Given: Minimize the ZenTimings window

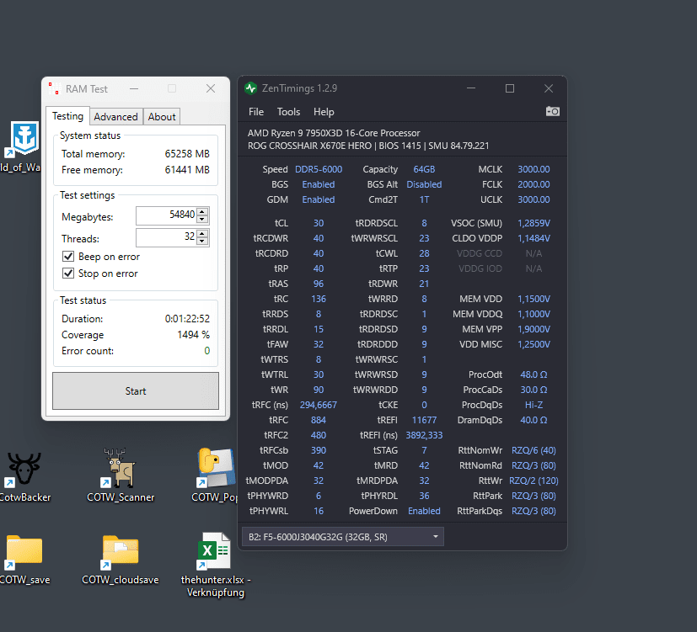Looking at the screenshot, I should 471,88.
